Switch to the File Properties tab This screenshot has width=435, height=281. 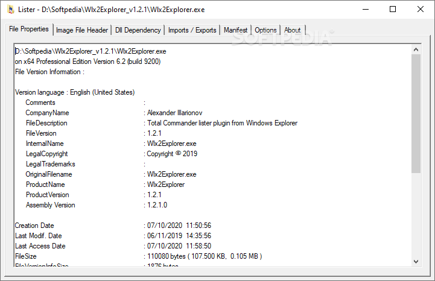point(29,29)
